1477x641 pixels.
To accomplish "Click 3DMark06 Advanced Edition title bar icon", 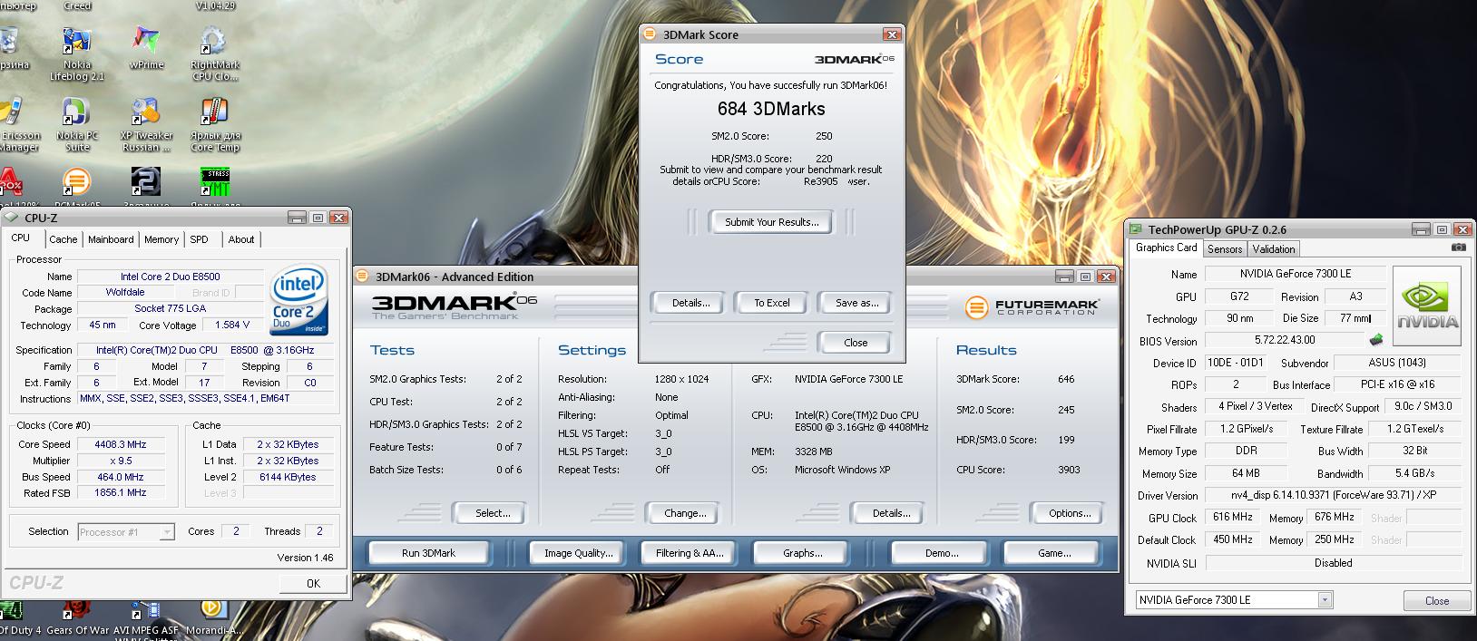I will point(362,277).
